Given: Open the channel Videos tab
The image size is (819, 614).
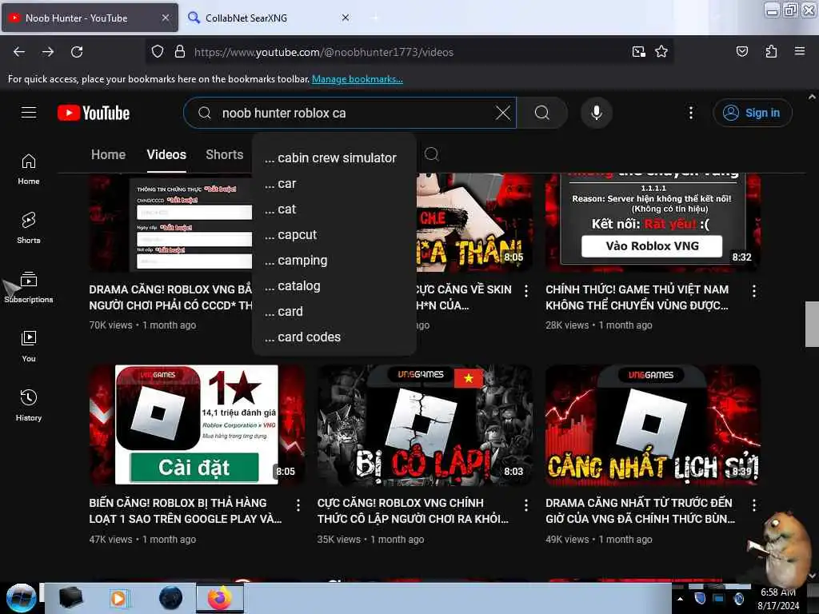Looking at the screenshot, I should click(x=166, y=154).
